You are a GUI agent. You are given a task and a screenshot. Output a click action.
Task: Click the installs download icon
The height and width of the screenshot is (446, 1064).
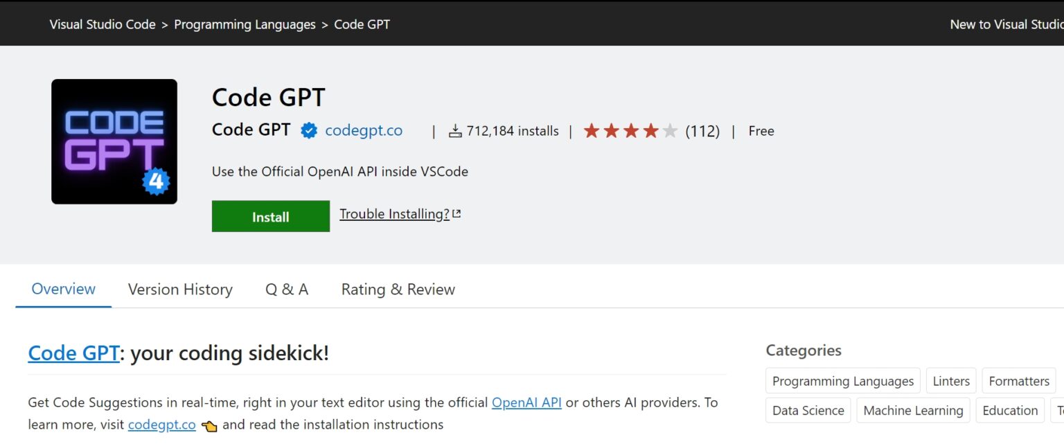(455, 131)
